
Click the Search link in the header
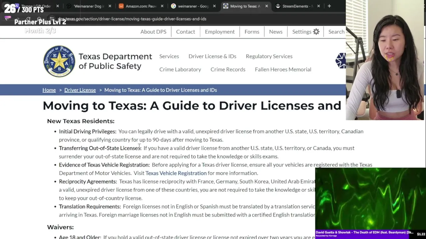(336, 32)
